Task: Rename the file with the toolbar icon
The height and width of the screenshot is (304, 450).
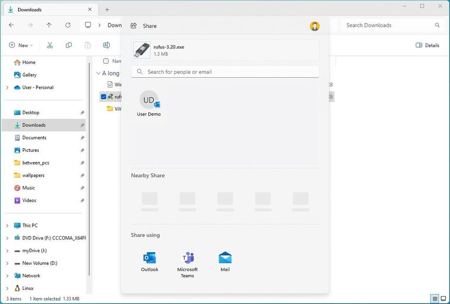Action: coord(106,45)
